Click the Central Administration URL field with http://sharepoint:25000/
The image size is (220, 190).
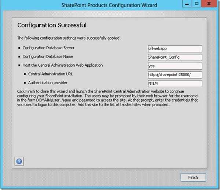[x=175, y=75]
